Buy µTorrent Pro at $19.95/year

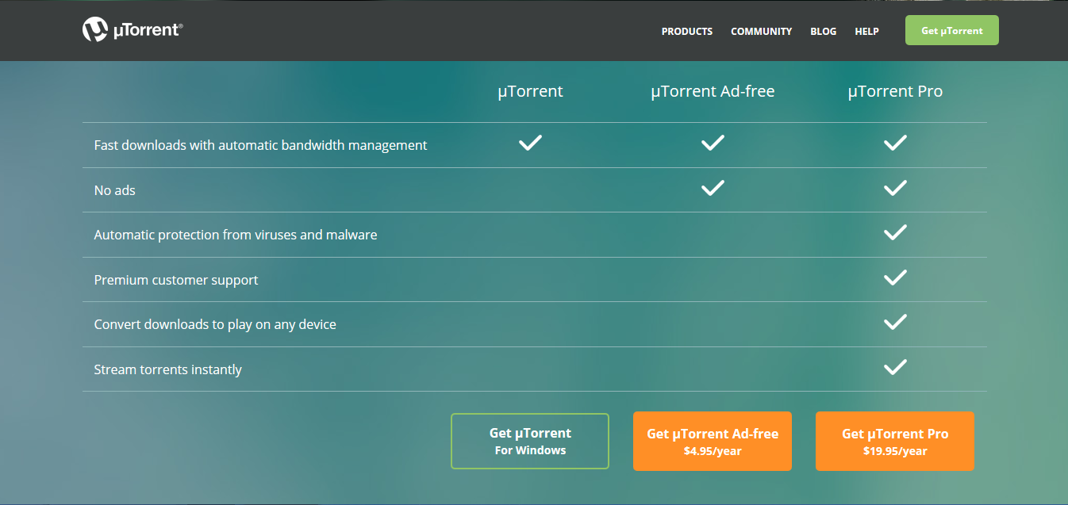(895, 441)
